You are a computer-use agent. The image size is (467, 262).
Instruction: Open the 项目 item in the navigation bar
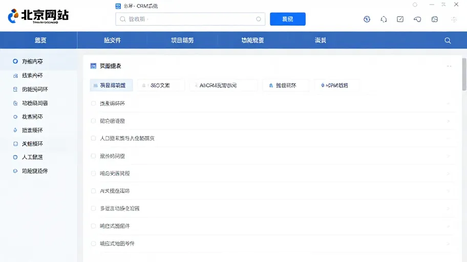pos(182,40)
